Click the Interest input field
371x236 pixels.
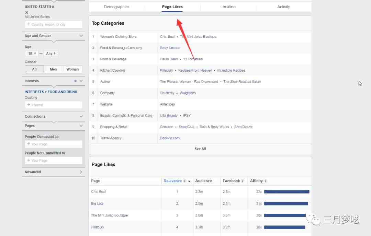coord(54,105)
